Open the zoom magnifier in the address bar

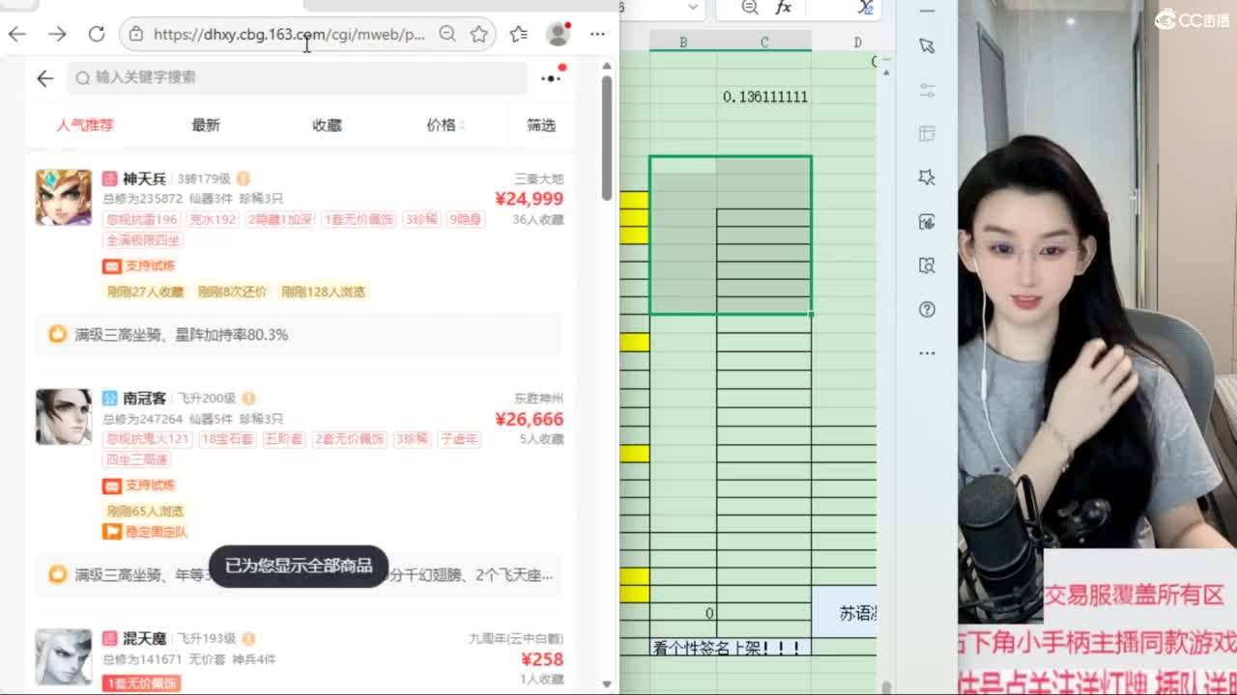click(x=447, y=34)
